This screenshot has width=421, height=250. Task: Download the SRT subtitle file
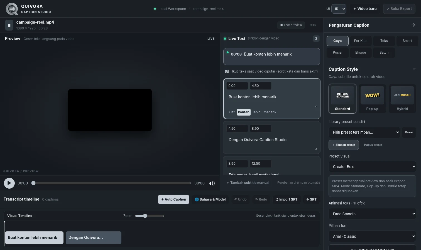[x=311, y=199]
